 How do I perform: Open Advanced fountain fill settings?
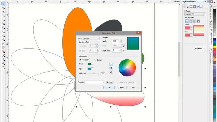pos(199,49)
